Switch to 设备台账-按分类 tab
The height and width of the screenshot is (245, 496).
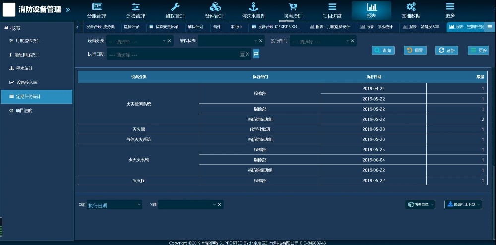point(100,27)
